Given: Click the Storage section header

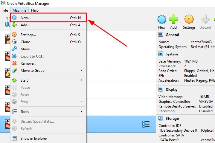Looking at the screenshot, I should [x=172, y=119].
